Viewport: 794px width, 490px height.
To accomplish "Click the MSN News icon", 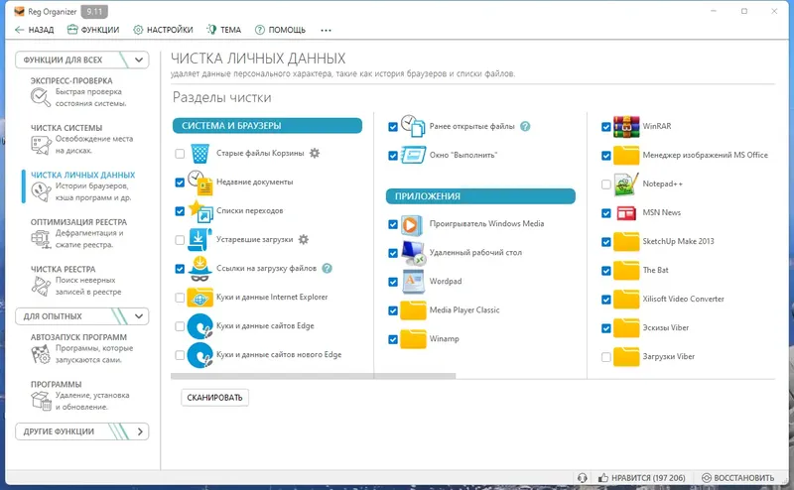I will (626, 213).
